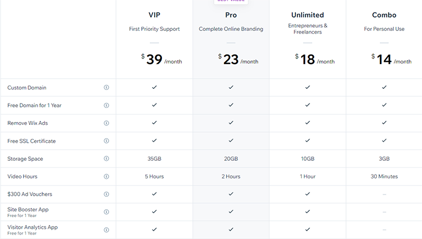Screen dimensions: 422x239
Task: Click the Free SSL Certificate info icon
Action: click(x=106, y=141)
